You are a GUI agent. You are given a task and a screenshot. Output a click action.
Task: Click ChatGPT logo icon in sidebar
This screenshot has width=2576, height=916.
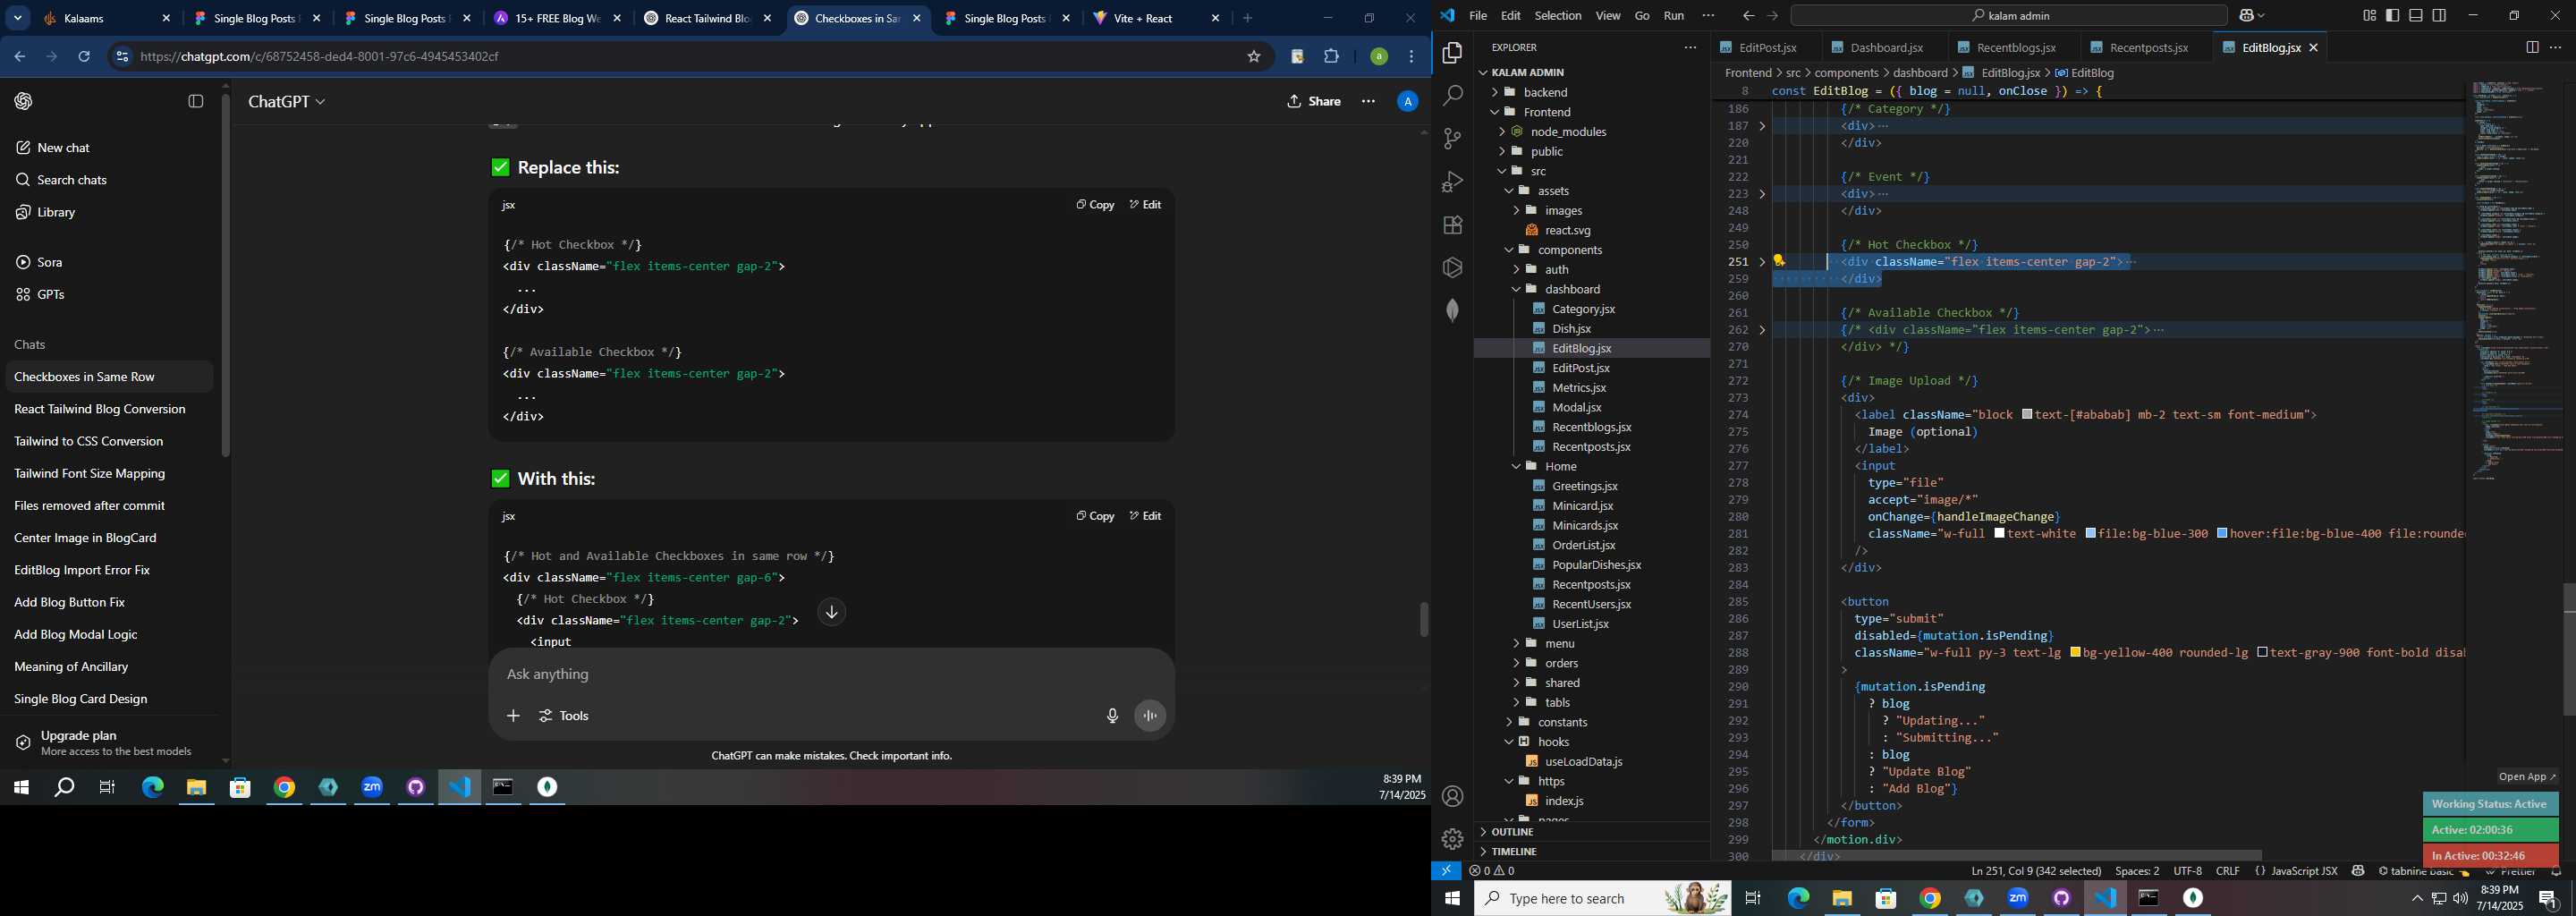(x=24, y=101)
